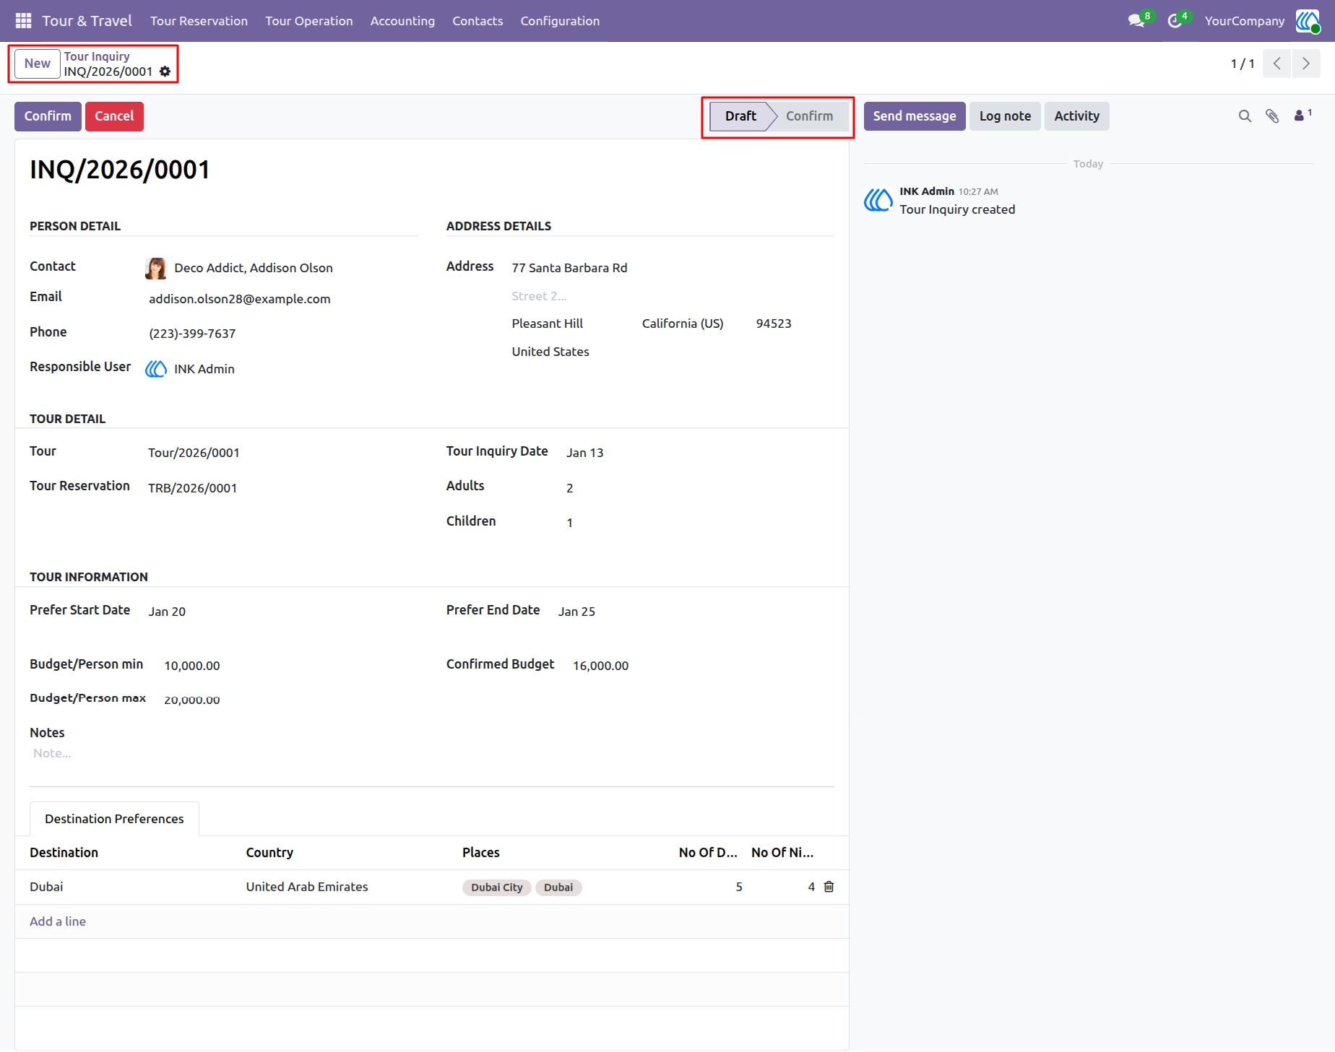Click the red Cancel button

pos(114,116)
